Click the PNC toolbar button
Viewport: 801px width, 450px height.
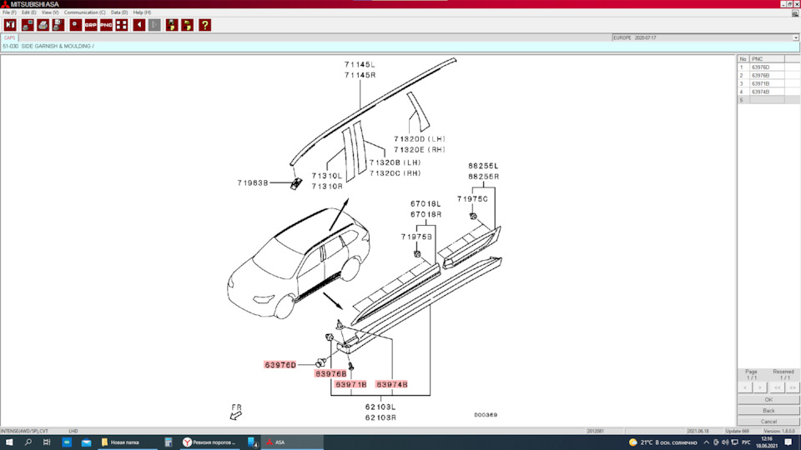(106, 25)
